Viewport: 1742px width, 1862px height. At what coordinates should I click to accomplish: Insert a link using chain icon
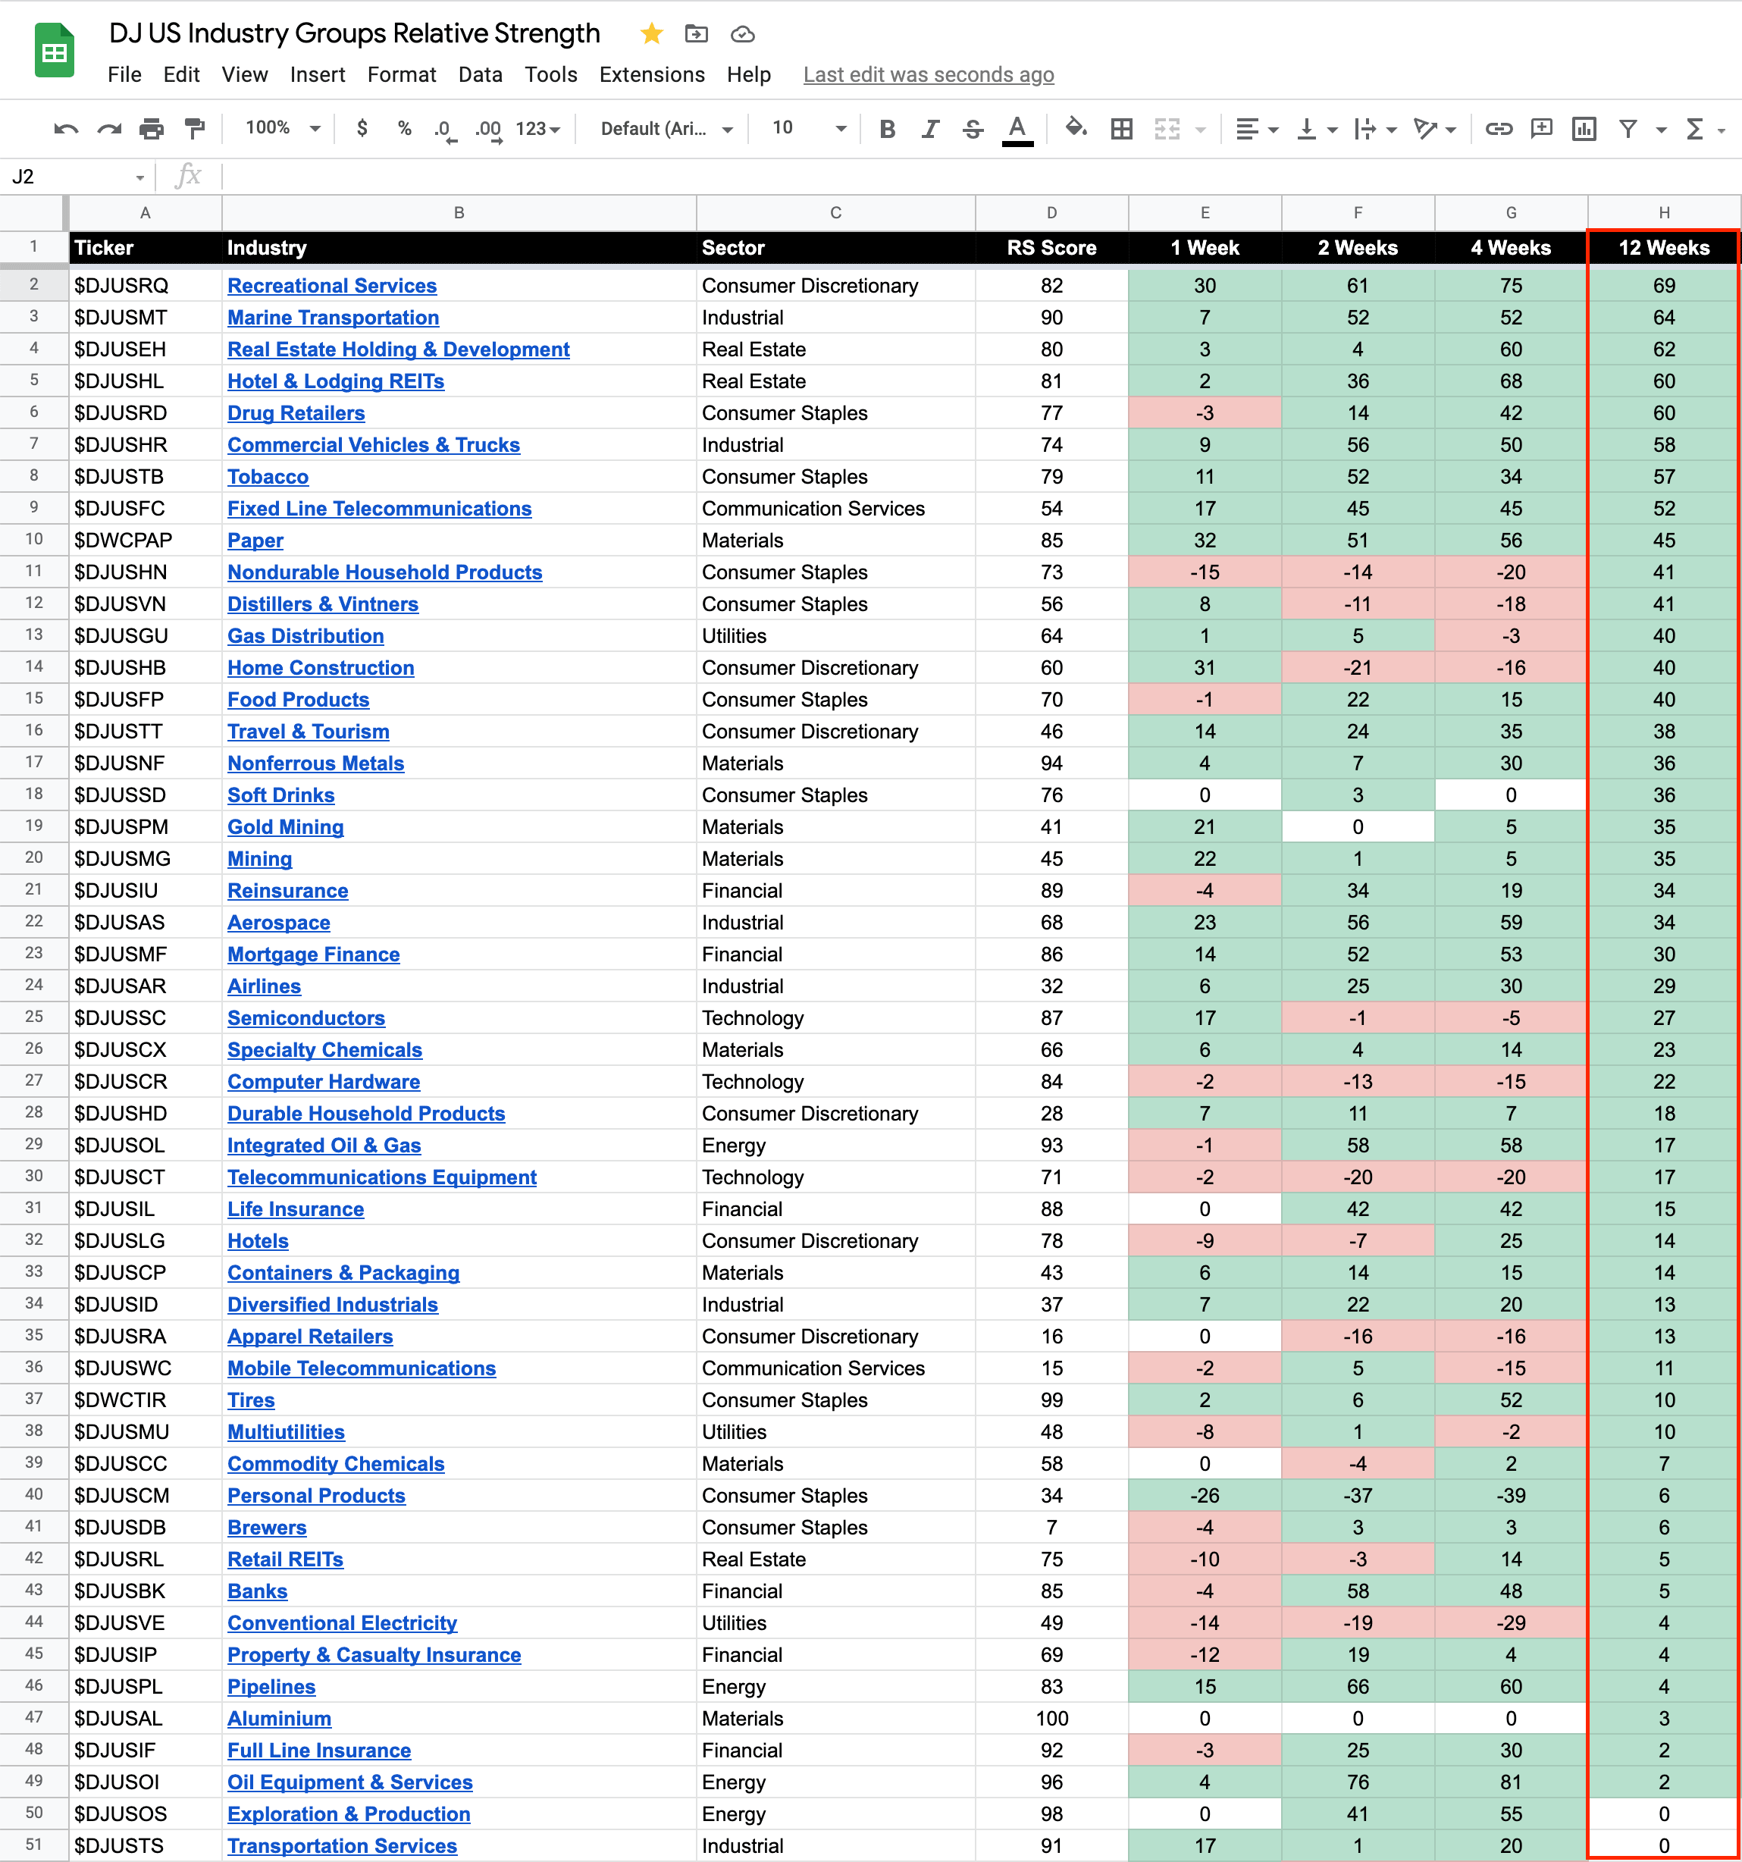click(1498, 129)
